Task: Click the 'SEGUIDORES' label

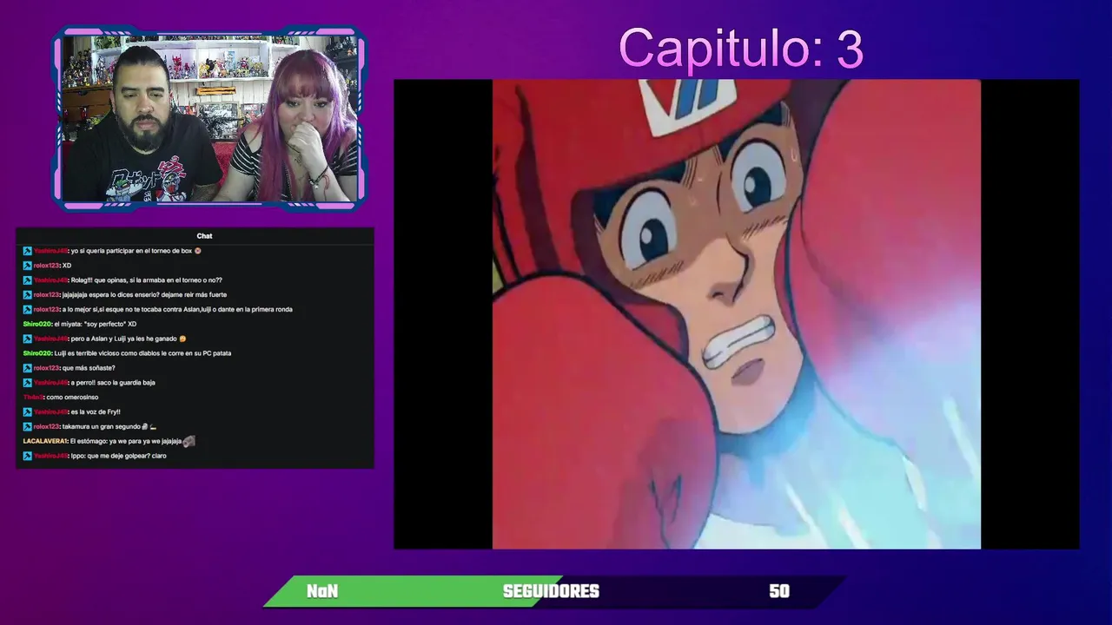Action: tap(551, 591)
